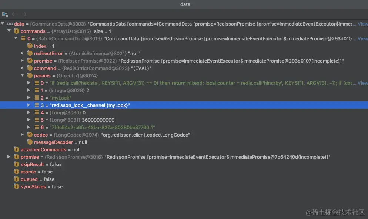Click the field icon beside redirectError
The width and height of the screenshot is (368, 219).
pos(30,53)
